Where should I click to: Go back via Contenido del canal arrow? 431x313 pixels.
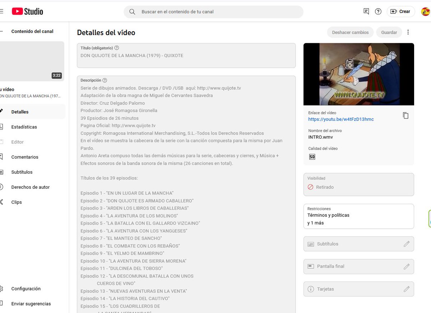[x=1, y=32]
